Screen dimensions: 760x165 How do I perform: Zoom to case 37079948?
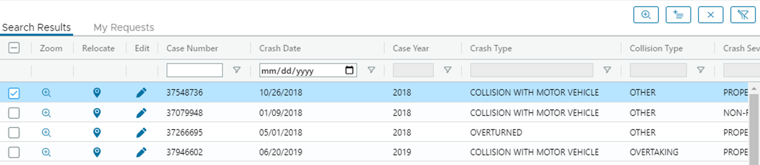(46, 113)
